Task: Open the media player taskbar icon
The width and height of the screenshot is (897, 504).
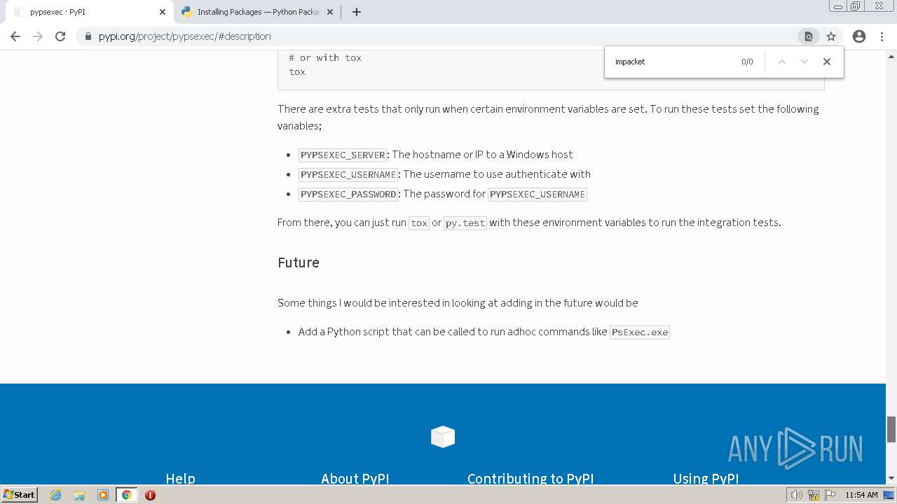Action: click(x=103, y=495)
